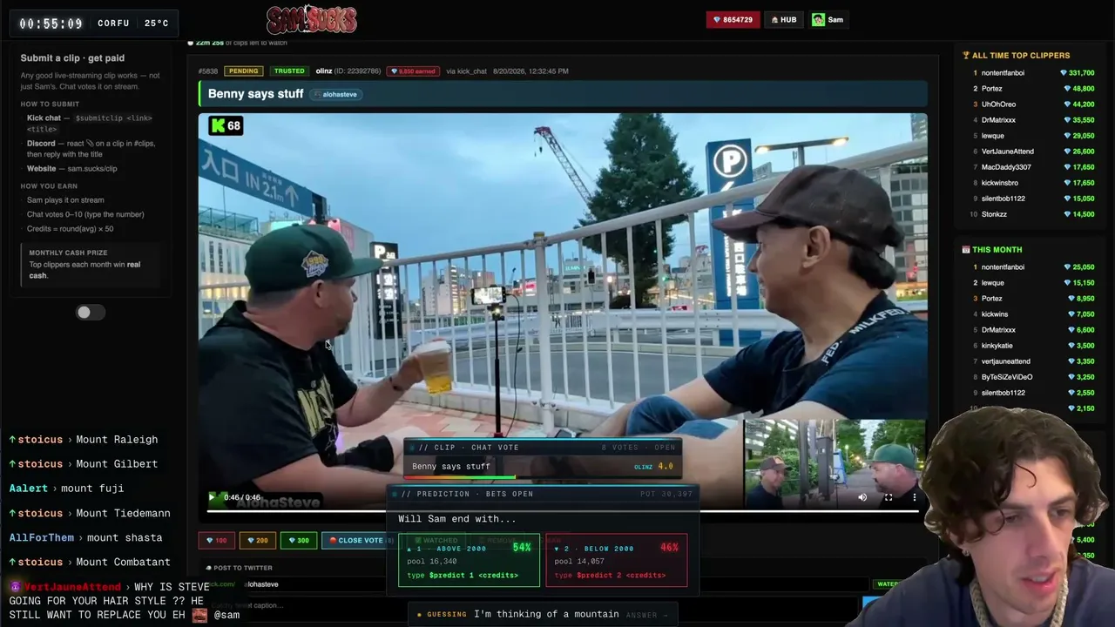Select prediction option 2 BELOW 2000
Image resolution: width=1115 pixels, height=627 pixels.
[x=616, y=561]
